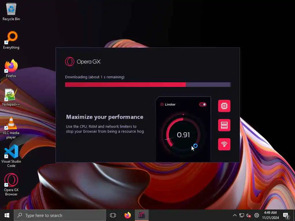
Task: Click the network limiter Wi-Fi icon
Action: pos(224,144)
